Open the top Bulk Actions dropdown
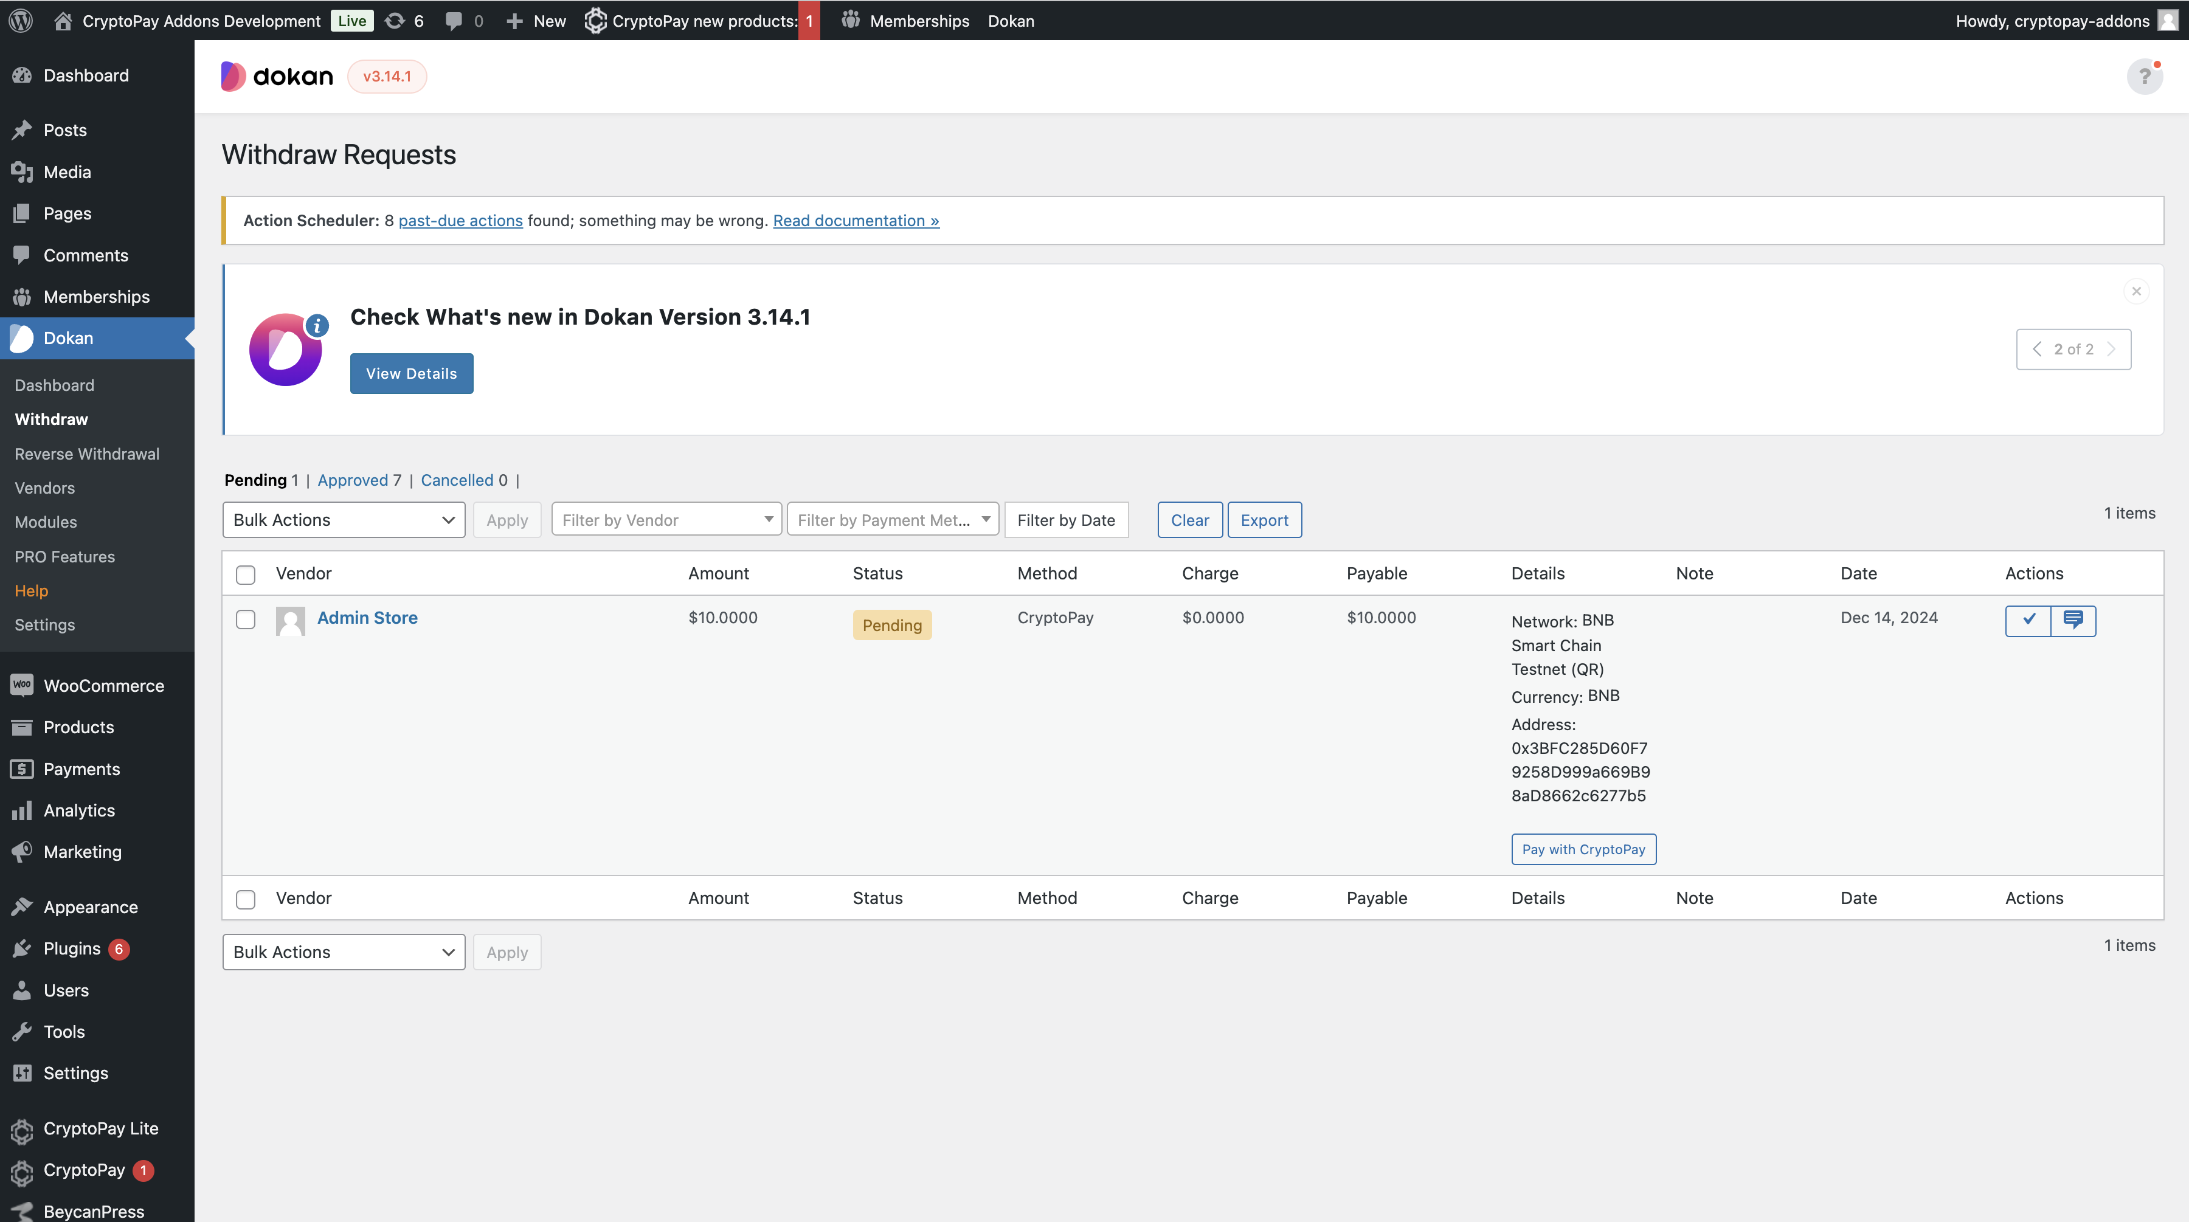Image resolution: width=2189 pixels, height=1222 pixels. [x=344, y=520]
